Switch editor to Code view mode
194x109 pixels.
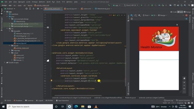click(x=173, y=12)
